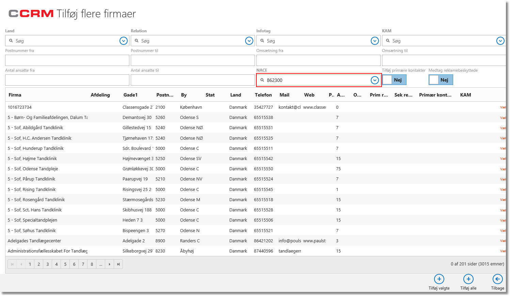Select row 5 - Sof, Rising Tandklinik
This screenshot has height=296, width=510.
255,189
